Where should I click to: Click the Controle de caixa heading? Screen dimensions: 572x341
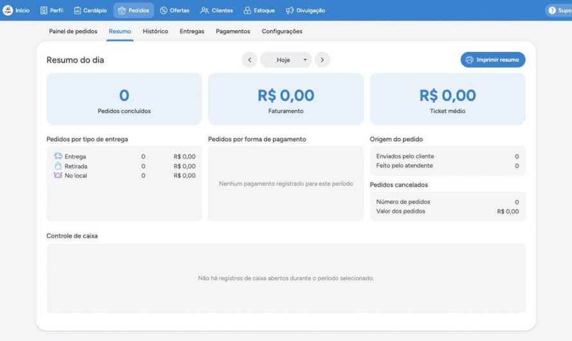click(72, 236)
